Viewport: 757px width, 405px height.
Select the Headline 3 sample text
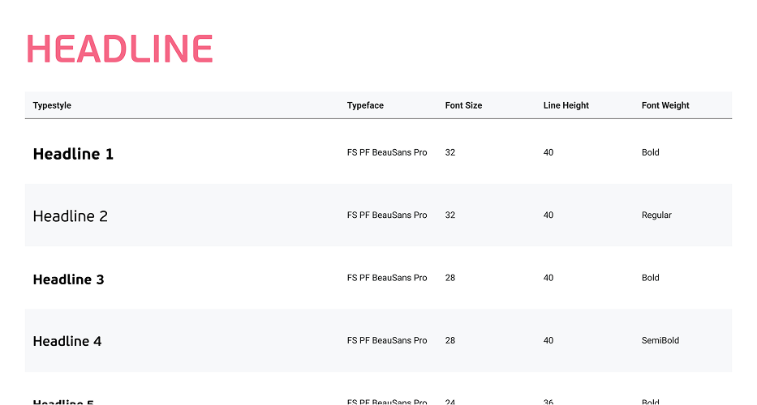pyautogui.click(x=68, y=279)
